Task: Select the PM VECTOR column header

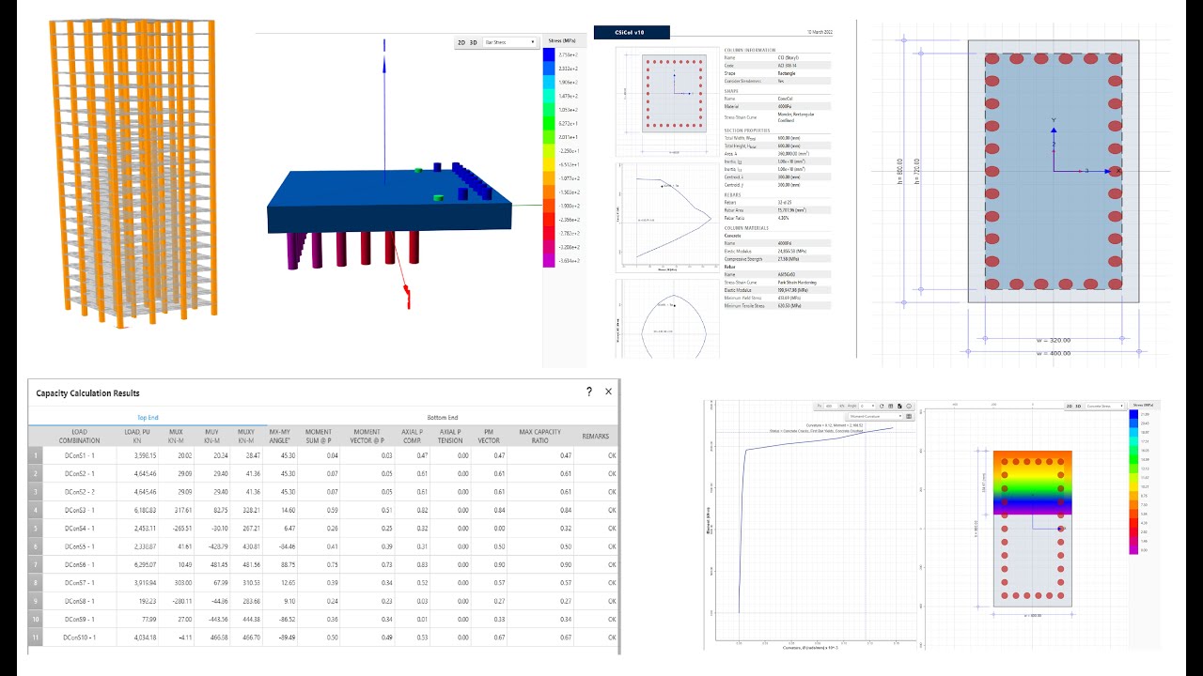Action: tap(490, 436)
